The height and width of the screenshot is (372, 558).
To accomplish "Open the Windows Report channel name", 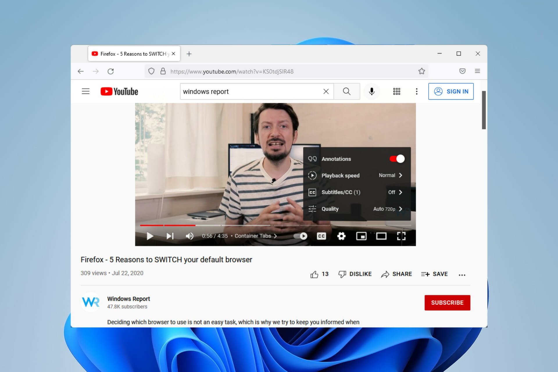I will coord(128,299).
